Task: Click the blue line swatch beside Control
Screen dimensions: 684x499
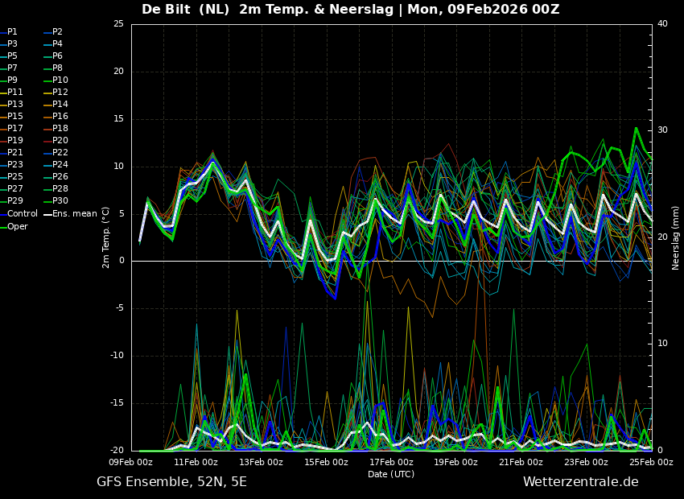Action: (x=3, y=214)
